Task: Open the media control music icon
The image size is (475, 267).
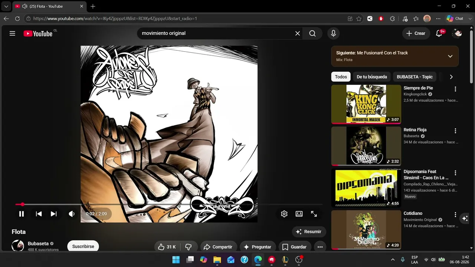Action: (405, 19)
